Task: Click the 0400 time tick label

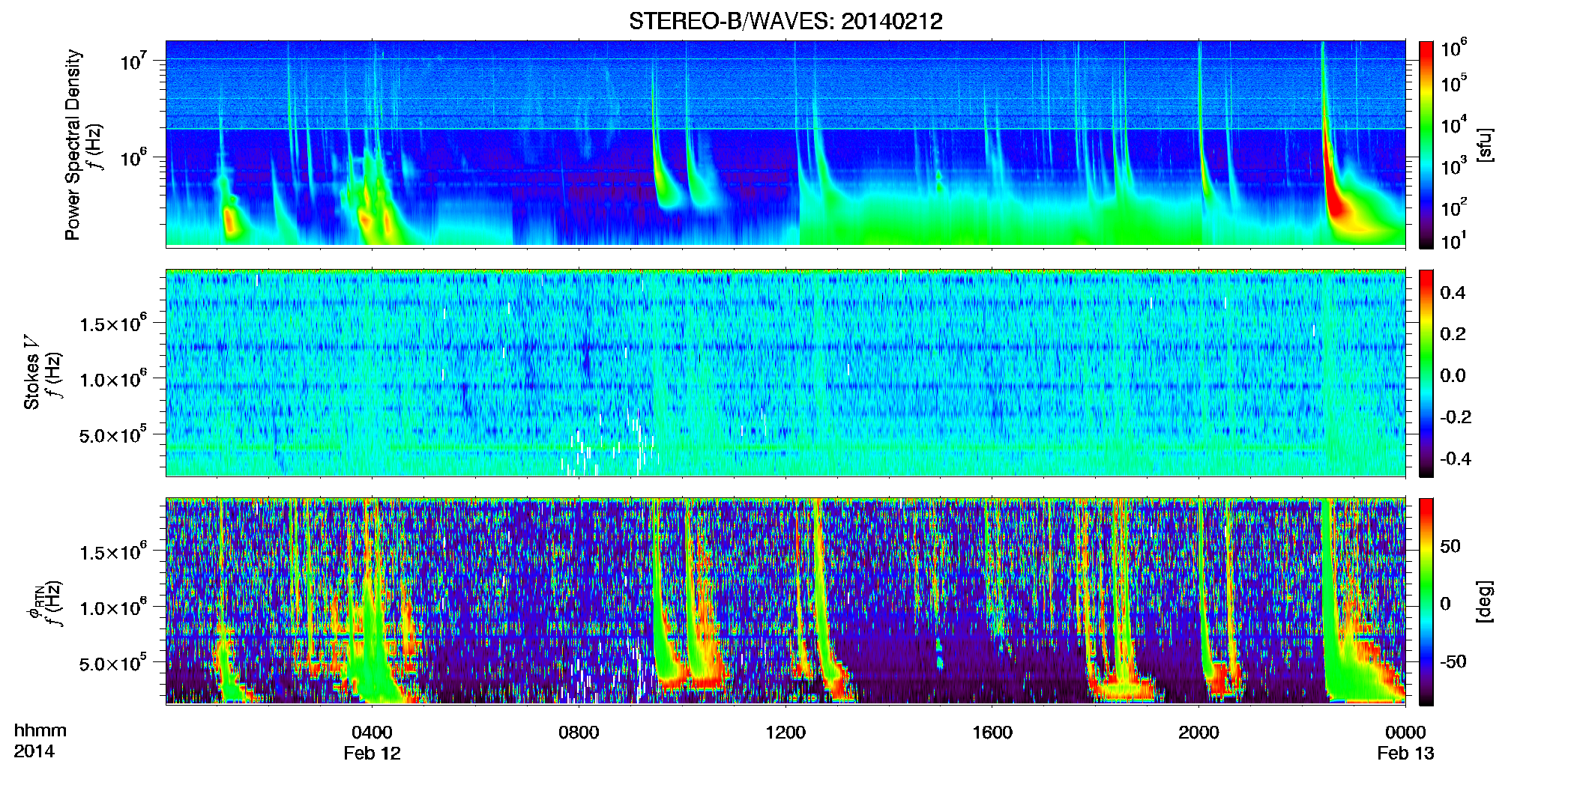Action: pyautogui.click(x=372, y=732)
